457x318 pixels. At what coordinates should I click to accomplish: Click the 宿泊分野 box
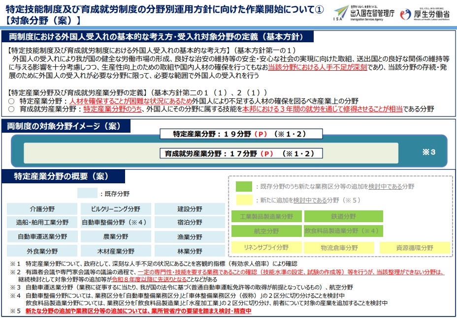pyautogui.click(x=190, y=223)
